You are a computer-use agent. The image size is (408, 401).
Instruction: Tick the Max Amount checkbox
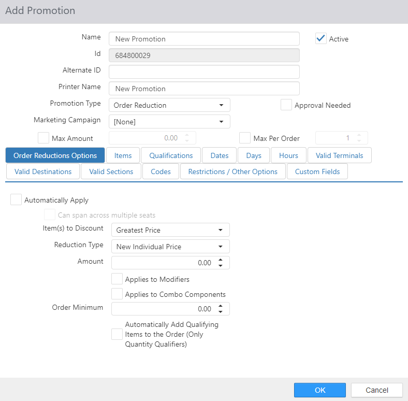[43, 138]
